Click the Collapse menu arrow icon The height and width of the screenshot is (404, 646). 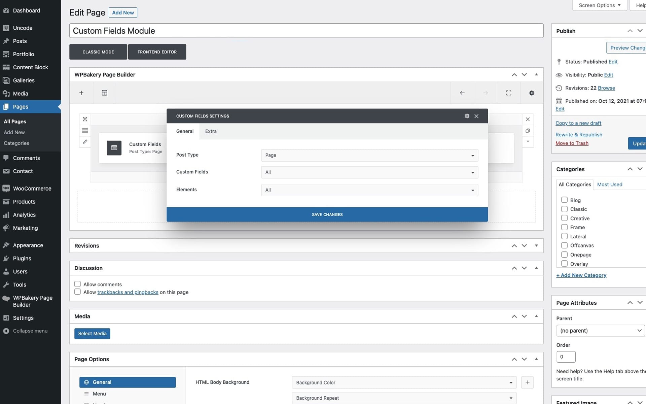tap(6, 331)
